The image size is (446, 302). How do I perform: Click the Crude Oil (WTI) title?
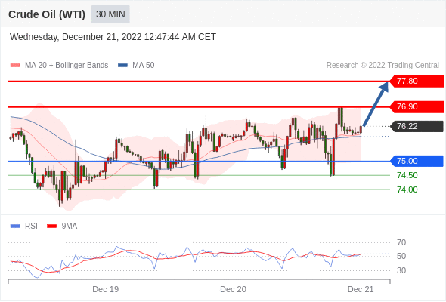[x=47, y=14]
